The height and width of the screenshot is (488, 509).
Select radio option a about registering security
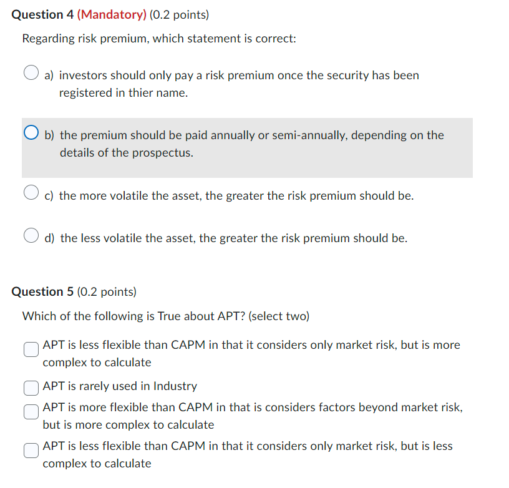(31, 72)
